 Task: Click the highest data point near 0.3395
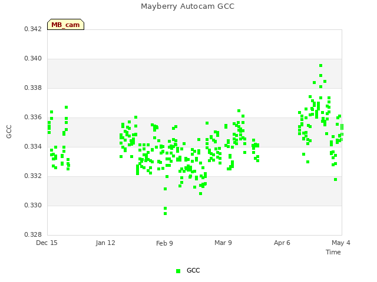[x=320, y=65]
